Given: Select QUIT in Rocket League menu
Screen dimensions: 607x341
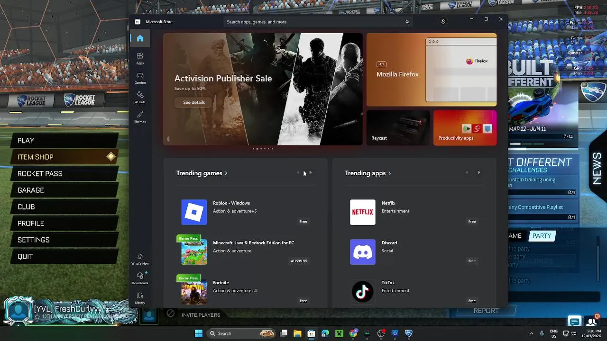Looking at the screenshot, I should tap(65, 257).
